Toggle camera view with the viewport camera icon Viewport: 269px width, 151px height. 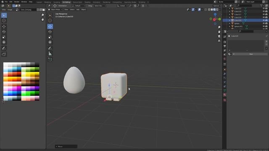(219, 36)
